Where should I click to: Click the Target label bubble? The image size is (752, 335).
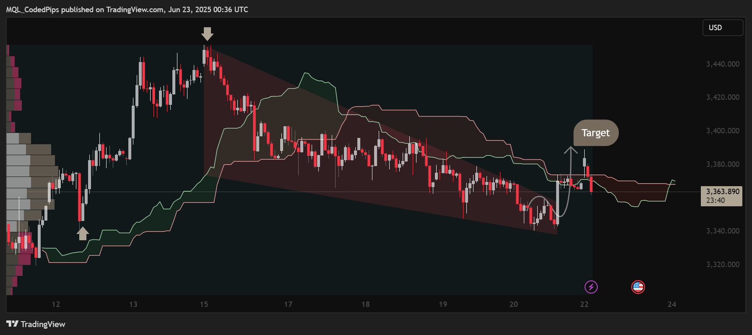(x=596, y=133)
